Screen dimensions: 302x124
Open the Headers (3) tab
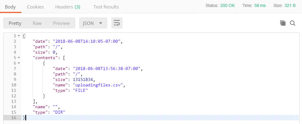click(x=68, y=7)
